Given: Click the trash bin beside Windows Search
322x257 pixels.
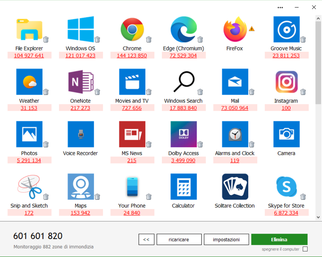Looking at the screenshot, I should tap(200, 92).
